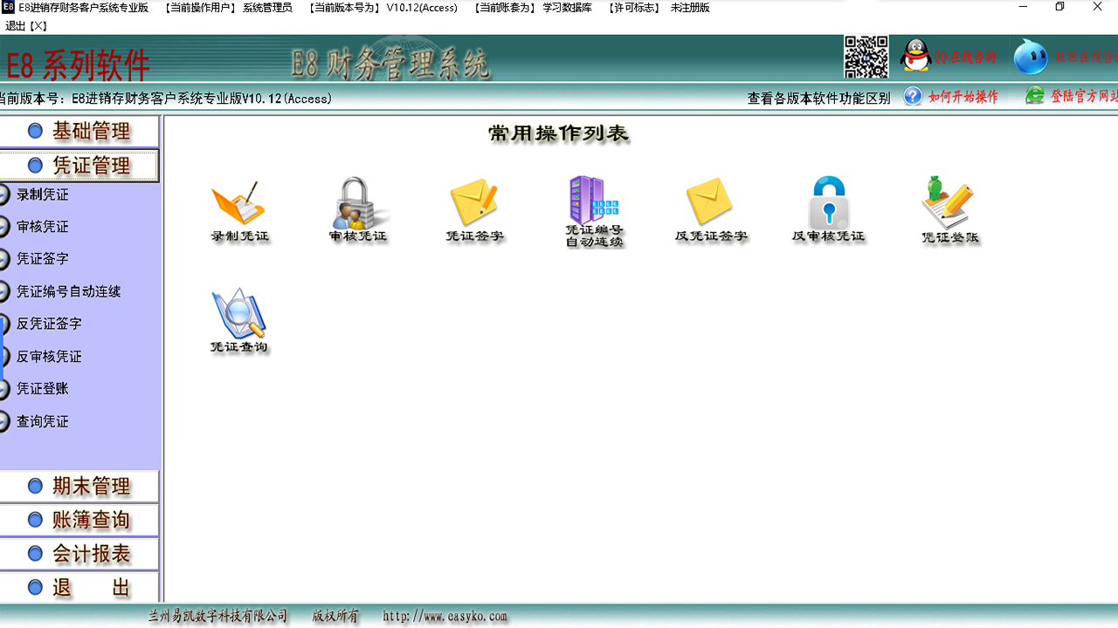The width and height of the screenshot is (1118, 628).
Task: Collapse the 凭证管理 sidebar section
Action: point(79,166)
